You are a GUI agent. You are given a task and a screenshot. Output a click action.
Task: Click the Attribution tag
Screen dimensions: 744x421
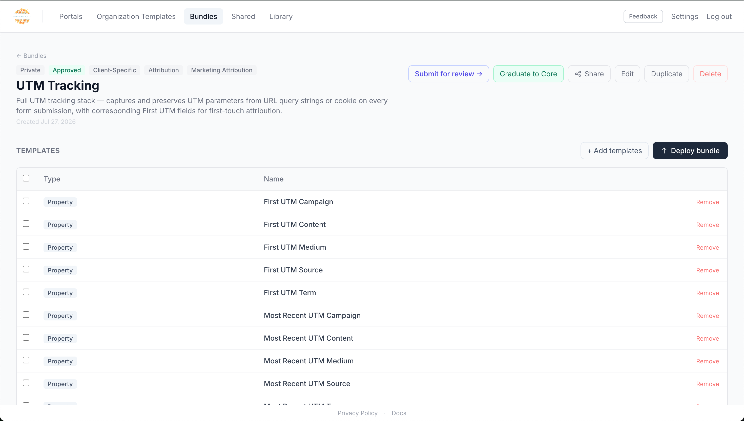click(x=163, y=70)
